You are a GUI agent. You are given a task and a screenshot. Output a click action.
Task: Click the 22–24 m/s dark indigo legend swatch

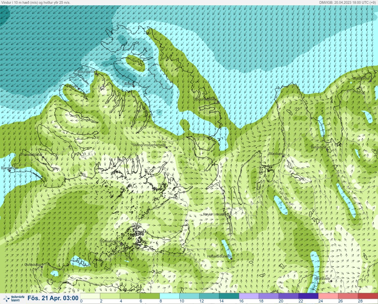(308, 296)
